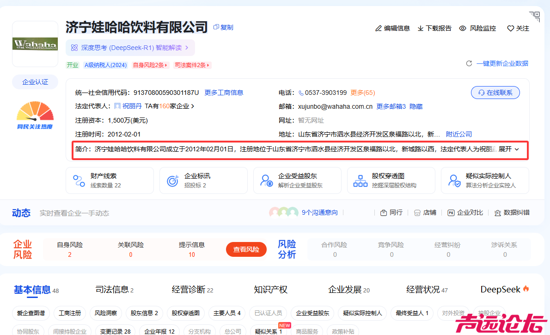Select 风险洞察 chip
Screen dimensions: 550x335
(105, 313)
